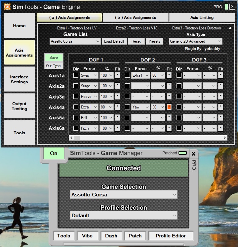Viewport: 238px width, 247px height.
Task: Click the Out Type button
Action: (54, 66)
